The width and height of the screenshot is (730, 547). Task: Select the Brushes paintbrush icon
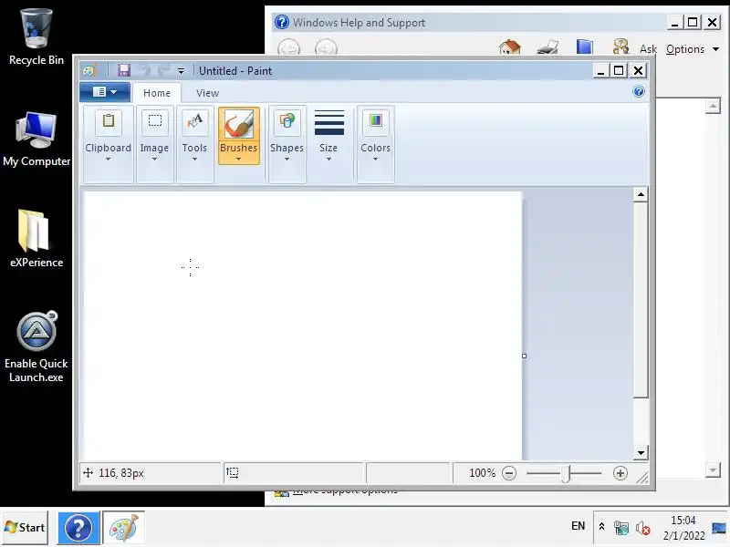tap(239, 124)
